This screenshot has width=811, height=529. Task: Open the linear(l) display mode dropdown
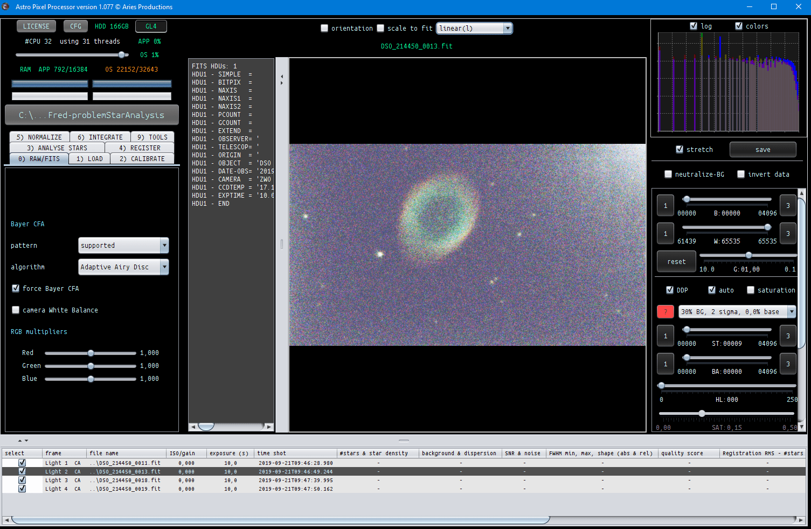point(474,28)
